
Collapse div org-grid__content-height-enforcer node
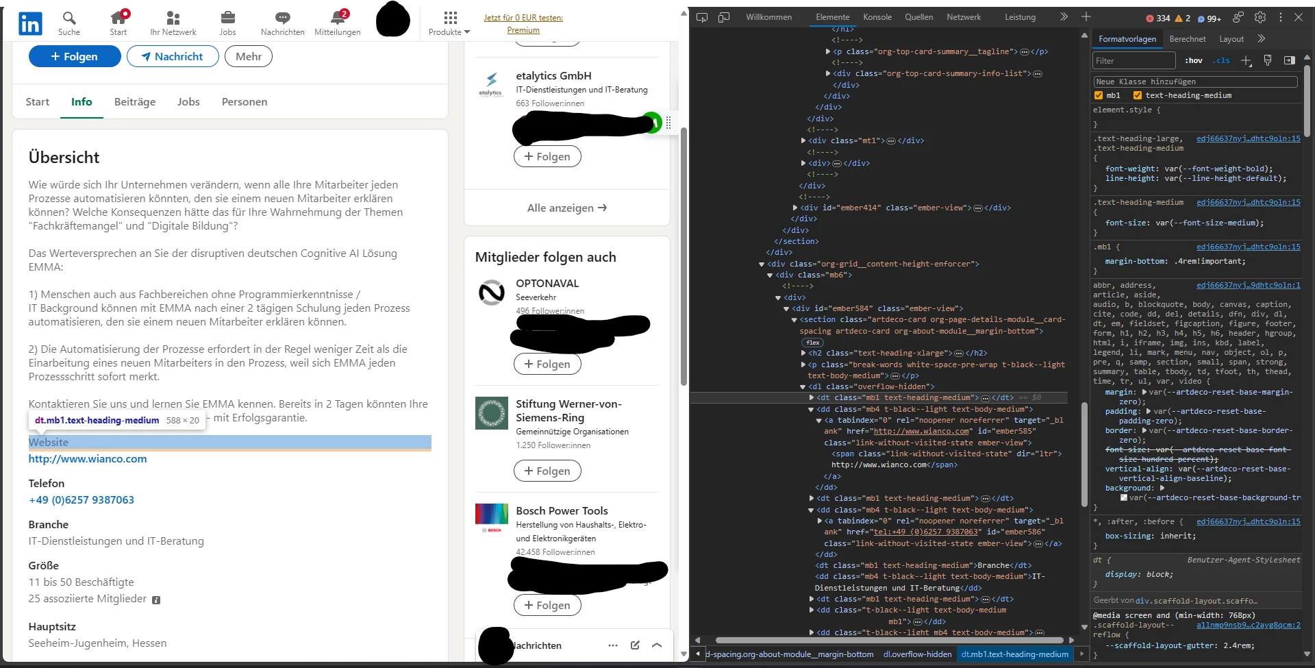762,264
